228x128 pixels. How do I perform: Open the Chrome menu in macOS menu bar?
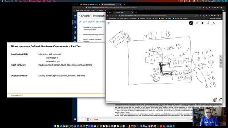(x=7, y=1)
